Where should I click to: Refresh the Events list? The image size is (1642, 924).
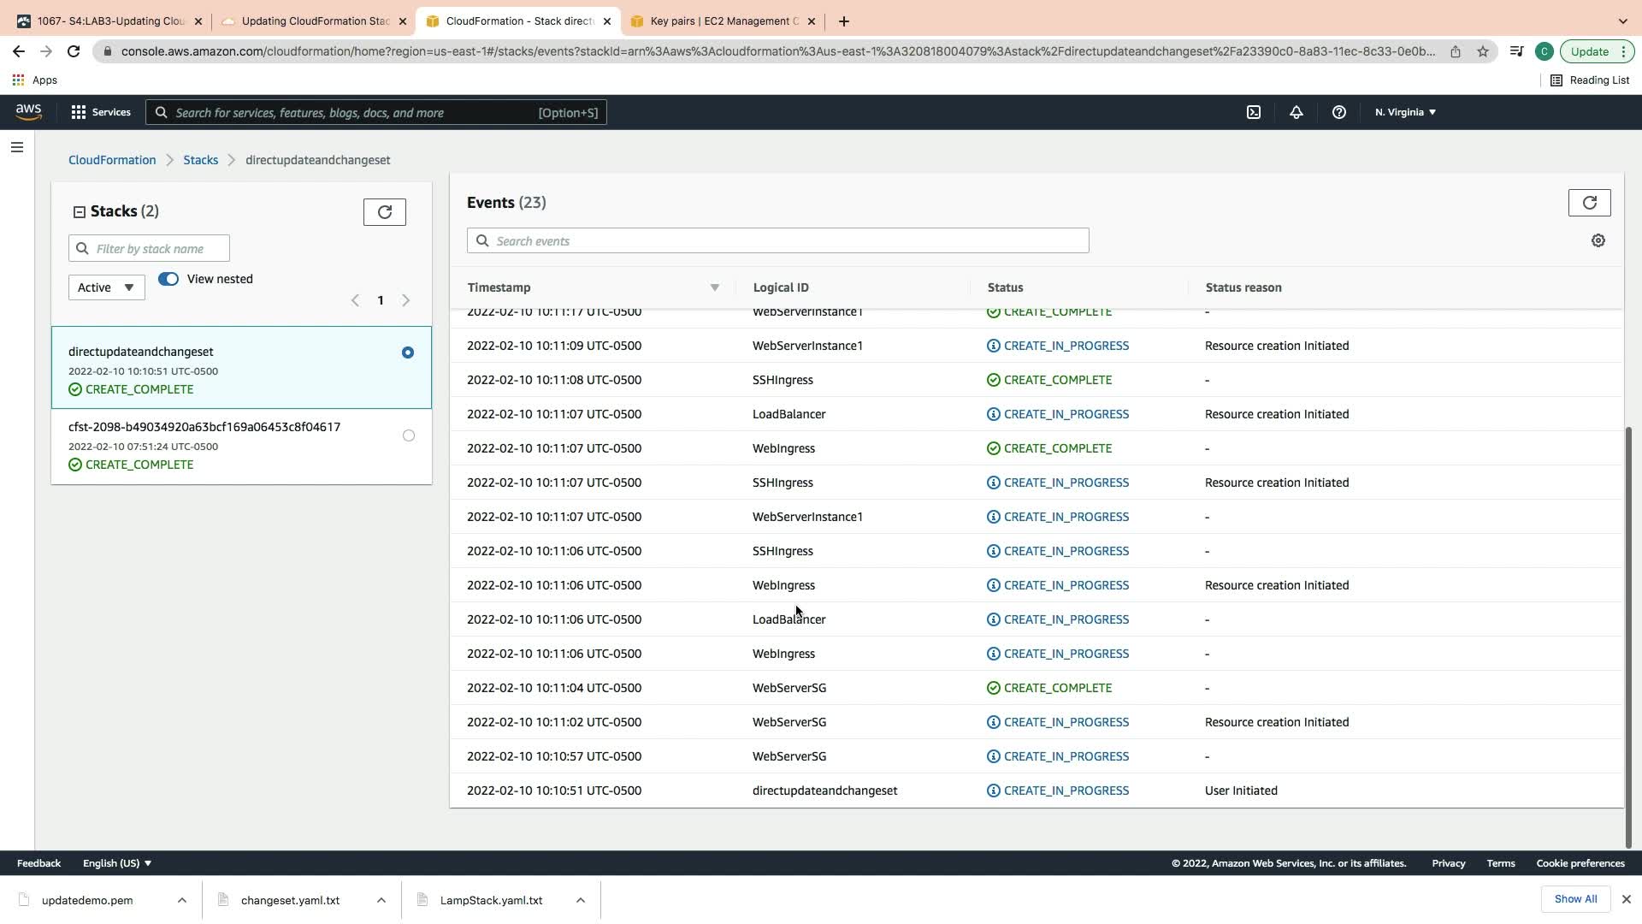click(x=1589, y=203)
